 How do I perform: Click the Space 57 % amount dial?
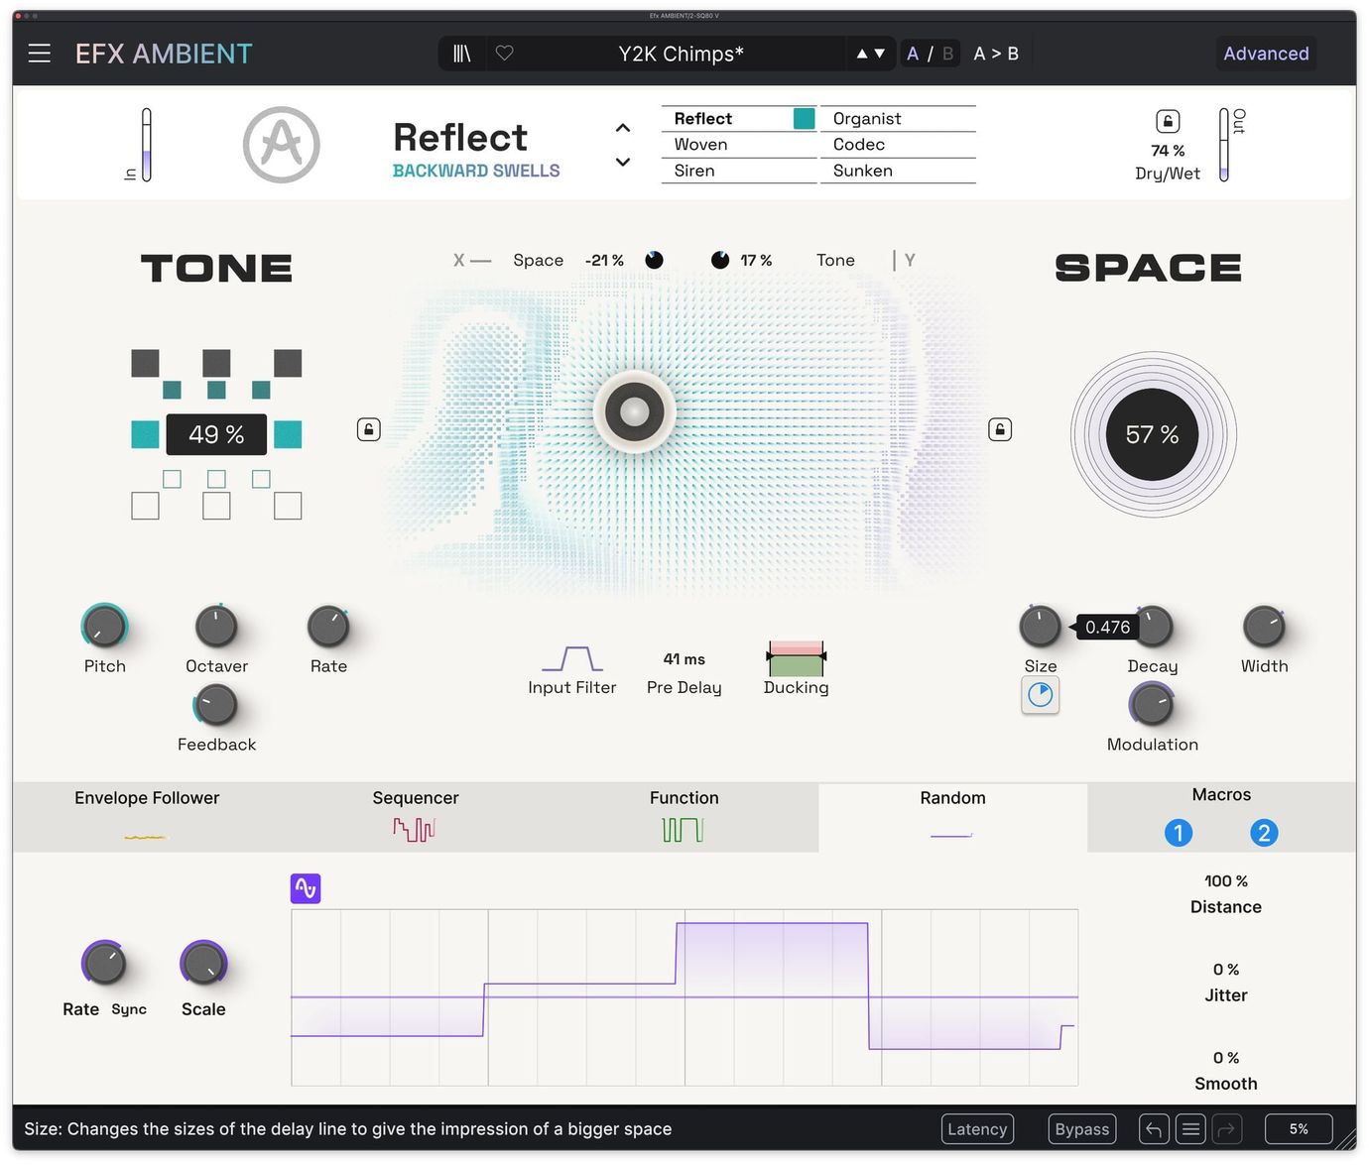coord(1153,434)
